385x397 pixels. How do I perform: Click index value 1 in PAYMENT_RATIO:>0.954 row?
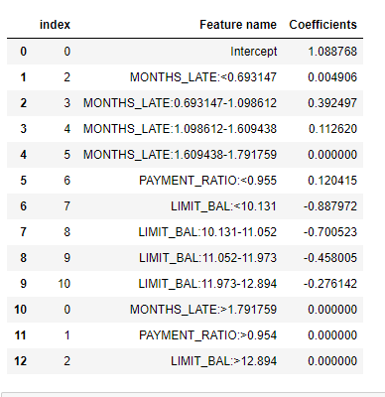pos(67,335)
